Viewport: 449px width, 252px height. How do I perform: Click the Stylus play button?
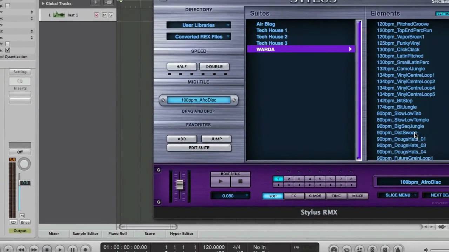(220, 181)
